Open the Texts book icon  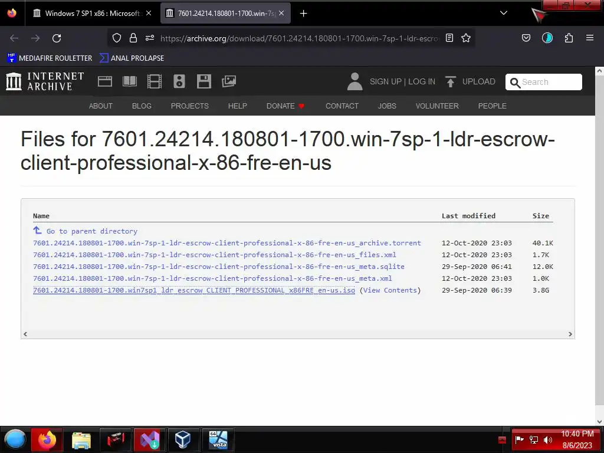(130, 81)
